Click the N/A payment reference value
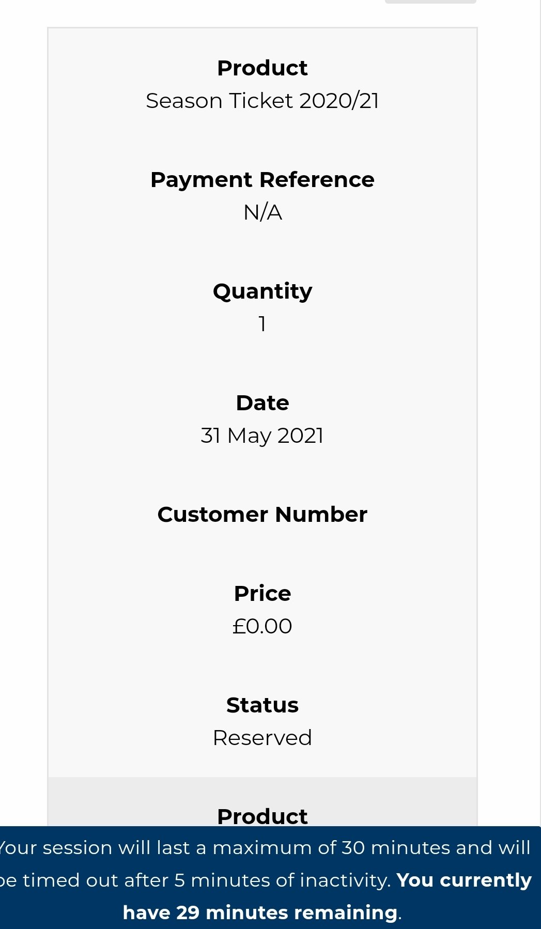 (x=262, y=212)
